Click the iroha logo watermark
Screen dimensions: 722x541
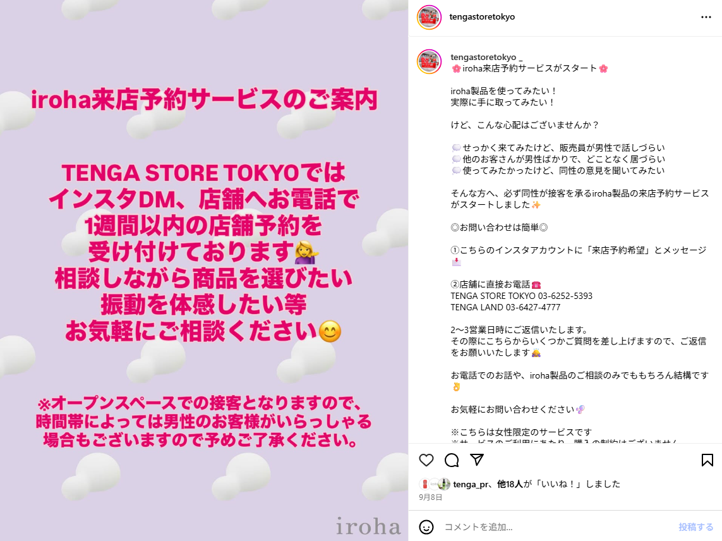tap(368, 526)
